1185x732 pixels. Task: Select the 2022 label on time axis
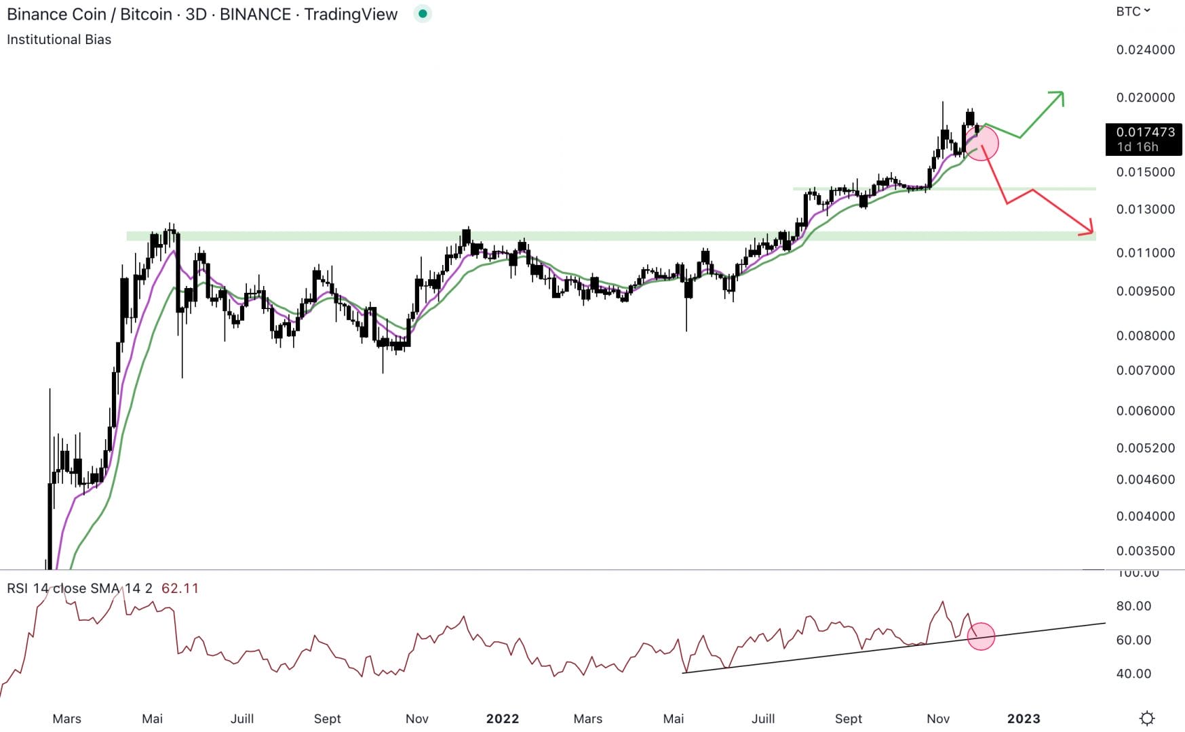click(502, 718)
